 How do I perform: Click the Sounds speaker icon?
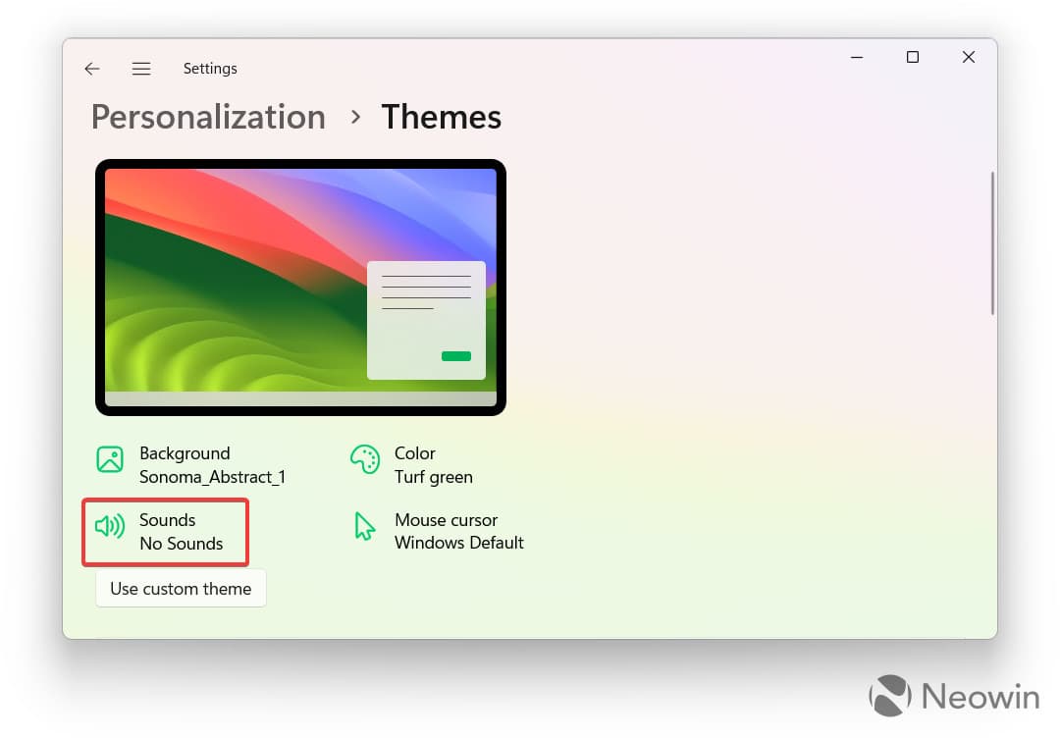coord(110,527)
